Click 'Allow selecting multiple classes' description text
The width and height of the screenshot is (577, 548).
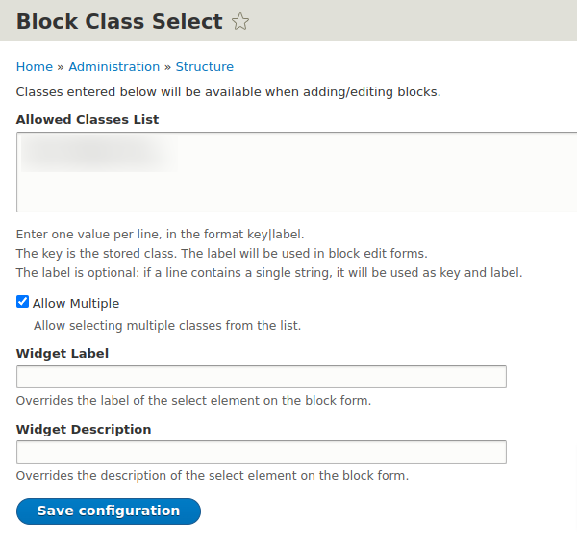coord(167,326)
